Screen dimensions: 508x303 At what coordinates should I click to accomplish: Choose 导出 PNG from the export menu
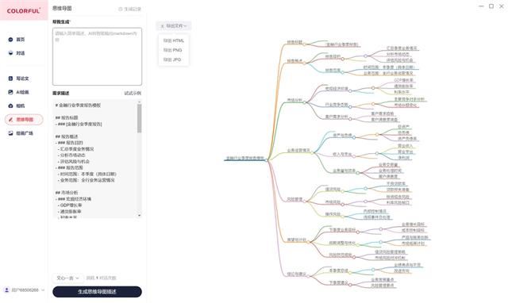pyautogui.click(x=173, y=50)
